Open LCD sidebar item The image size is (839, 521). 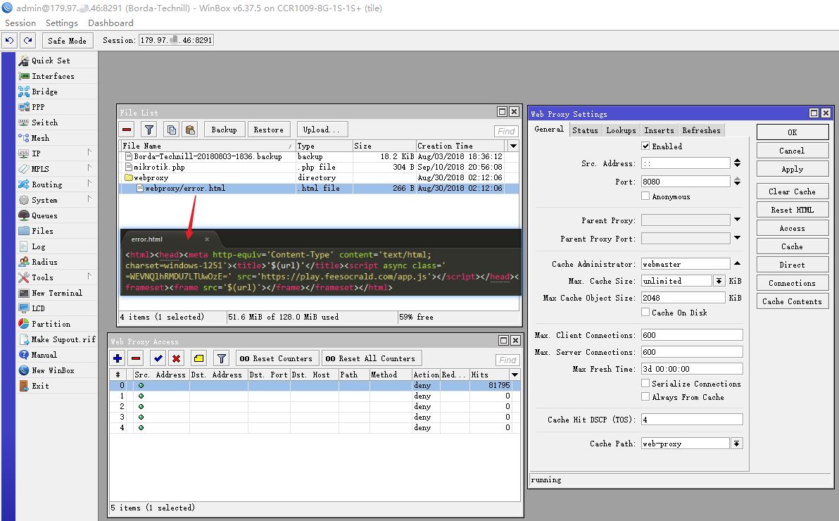[x=38, y=308]
